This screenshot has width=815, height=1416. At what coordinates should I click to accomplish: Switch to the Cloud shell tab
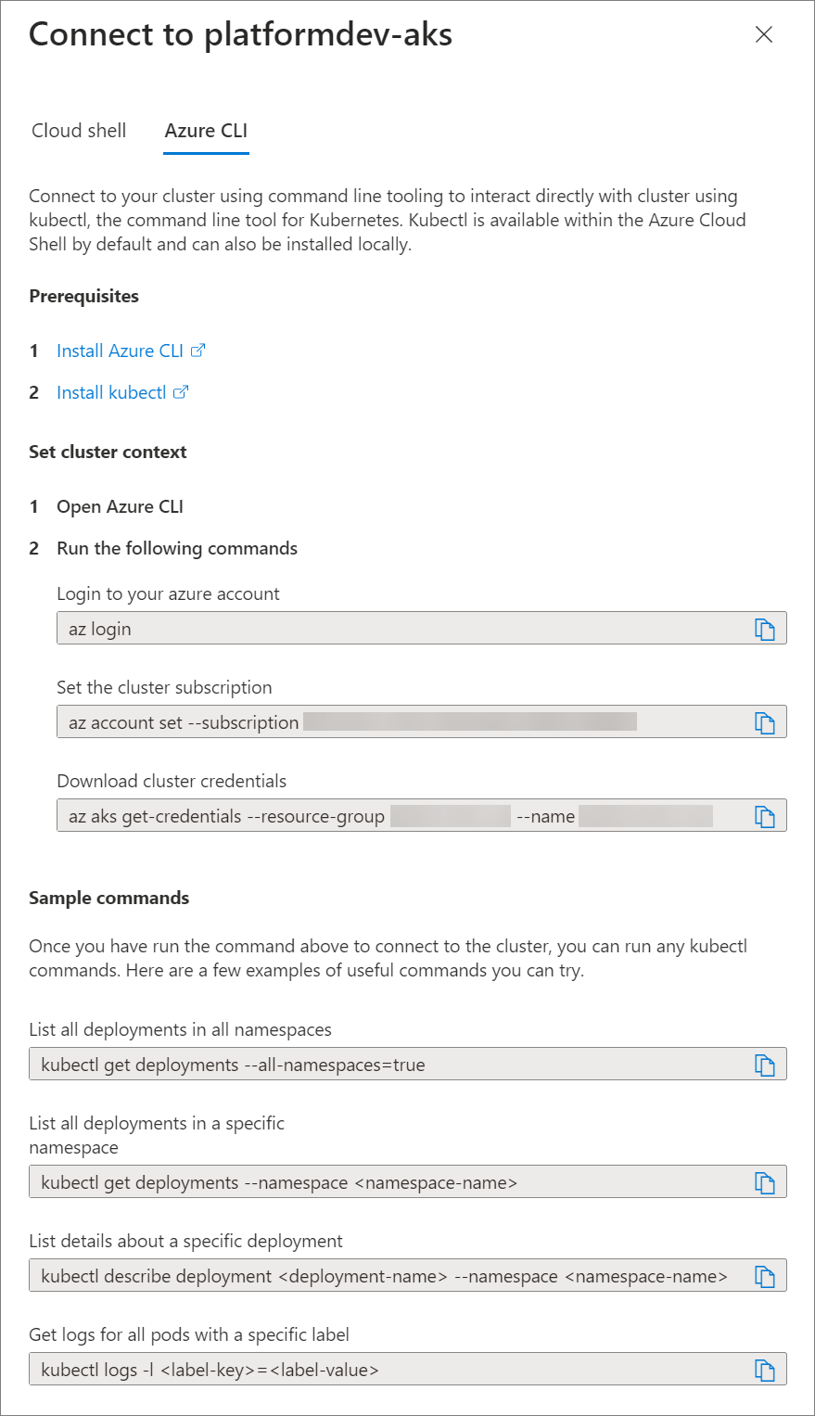79,131
